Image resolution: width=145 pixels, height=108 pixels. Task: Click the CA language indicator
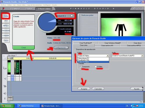127,106
